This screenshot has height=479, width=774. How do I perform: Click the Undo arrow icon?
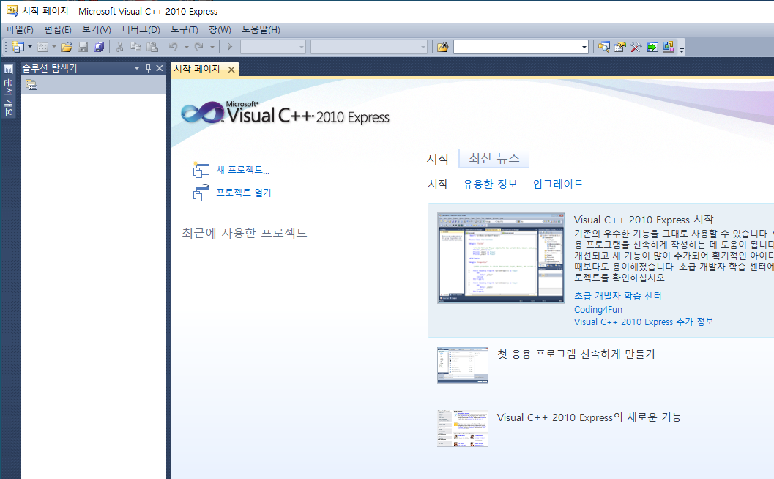(174, 47)
